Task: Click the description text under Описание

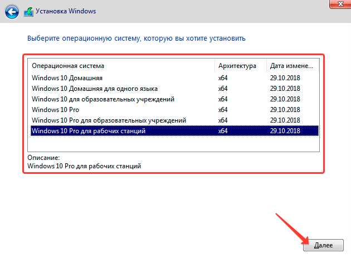Action: [x=84, y=166]
